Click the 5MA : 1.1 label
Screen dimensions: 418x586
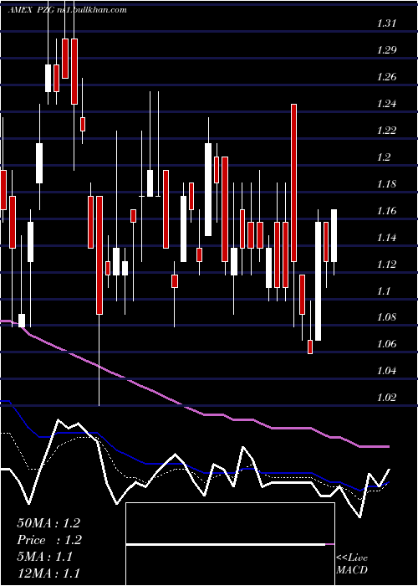[x=45, y=557]
